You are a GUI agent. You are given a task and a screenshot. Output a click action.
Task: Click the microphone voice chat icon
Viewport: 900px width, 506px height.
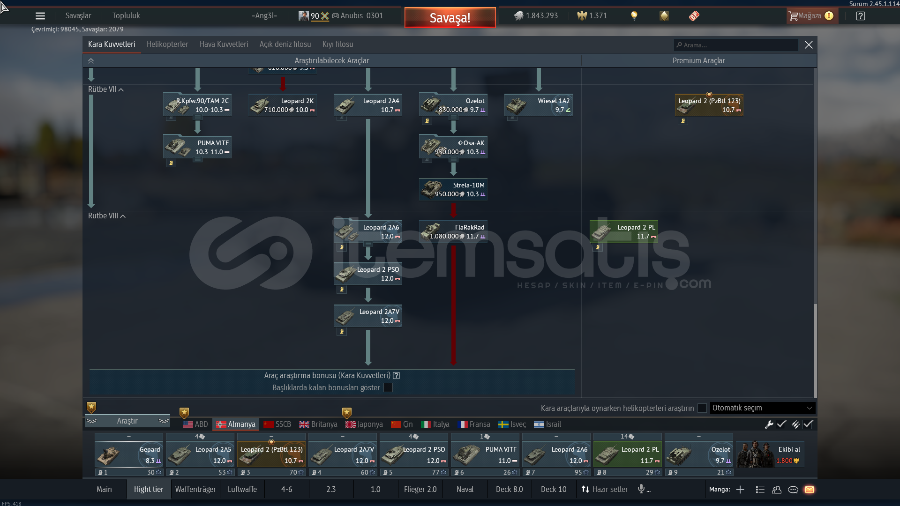tap(641, 489)
